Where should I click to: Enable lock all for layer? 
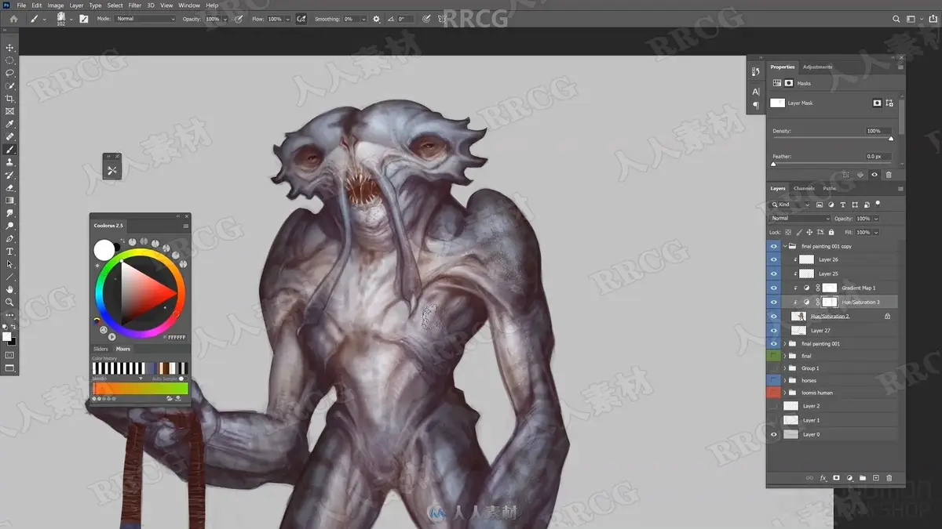pos(831,232)
